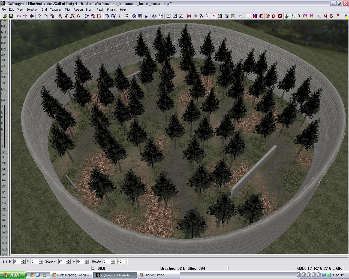Open a map file with the folder icon

(x=5, y=16)
